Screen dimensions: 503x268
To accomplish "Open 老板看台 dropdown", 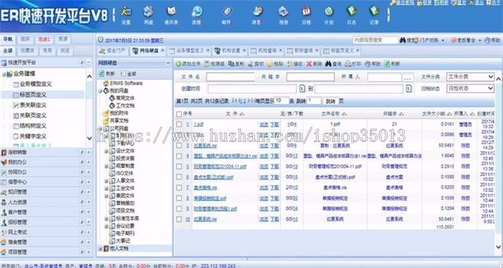I will tap(466, 40).
